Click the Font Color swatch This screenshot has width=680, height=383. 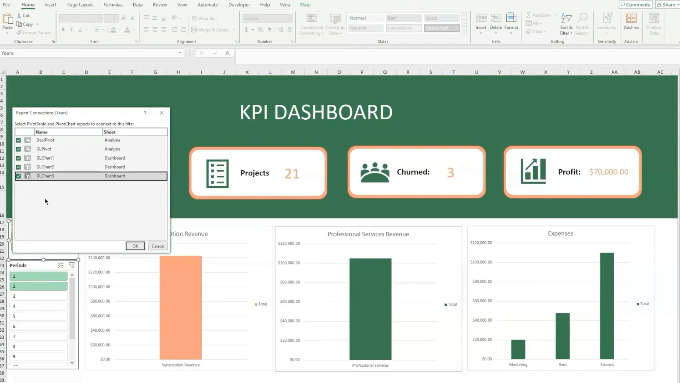127,30
